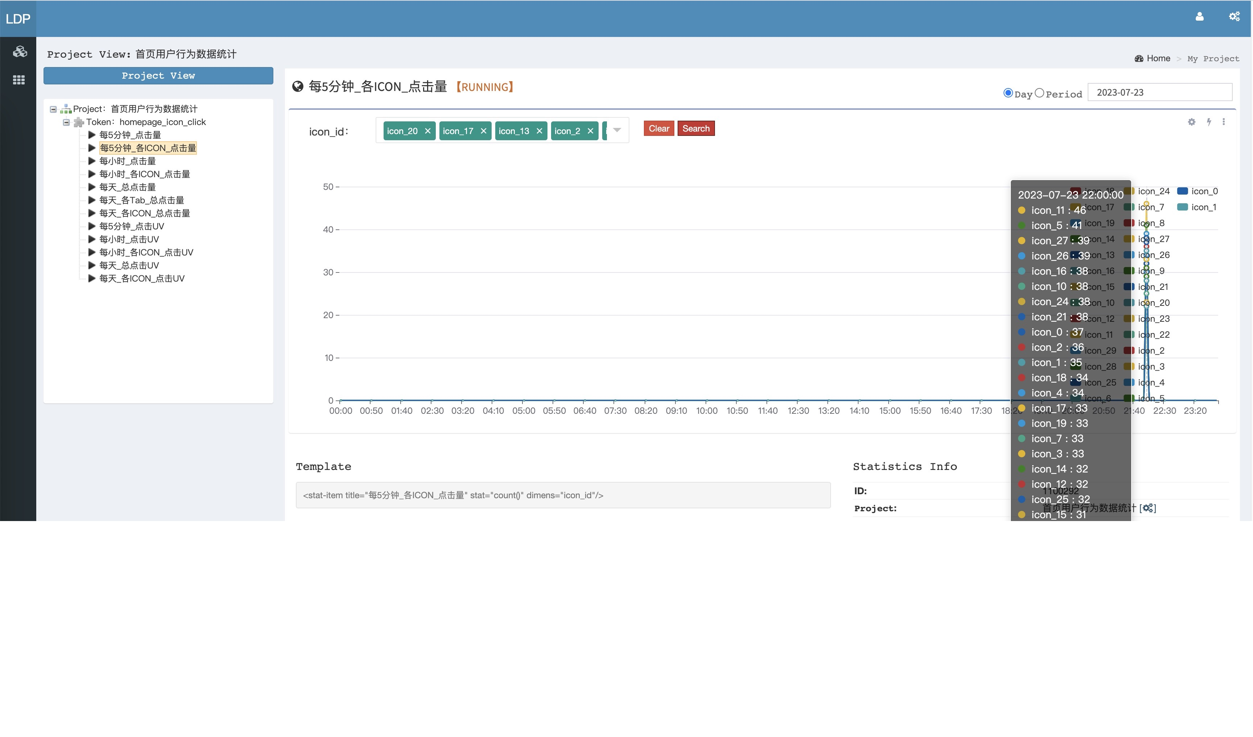Select 每5分钟_点击量 in the tree
Viewport: 1253px width, 737px height.
(130, 135)
